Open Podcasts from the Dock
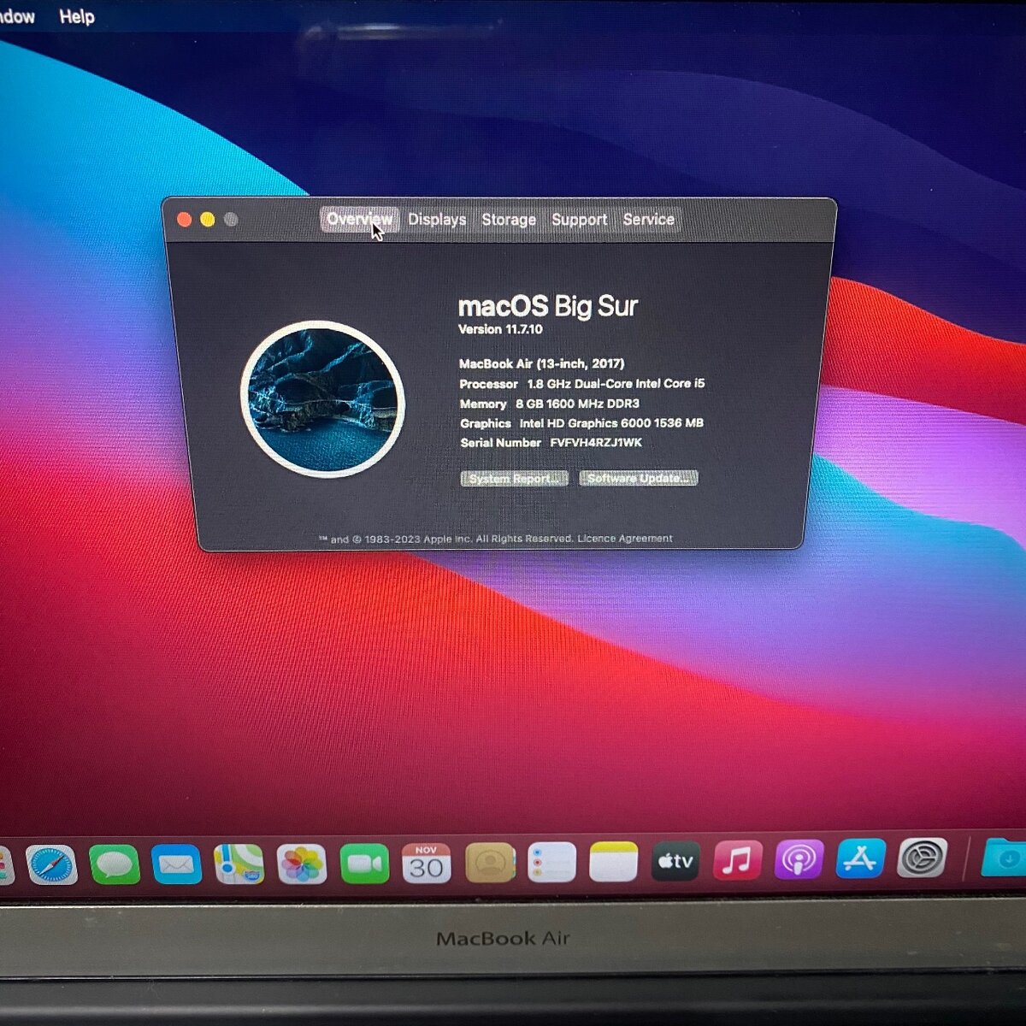Image resolution: width=1026 pixels, height=1026 pixels. (x=799, y=862)
